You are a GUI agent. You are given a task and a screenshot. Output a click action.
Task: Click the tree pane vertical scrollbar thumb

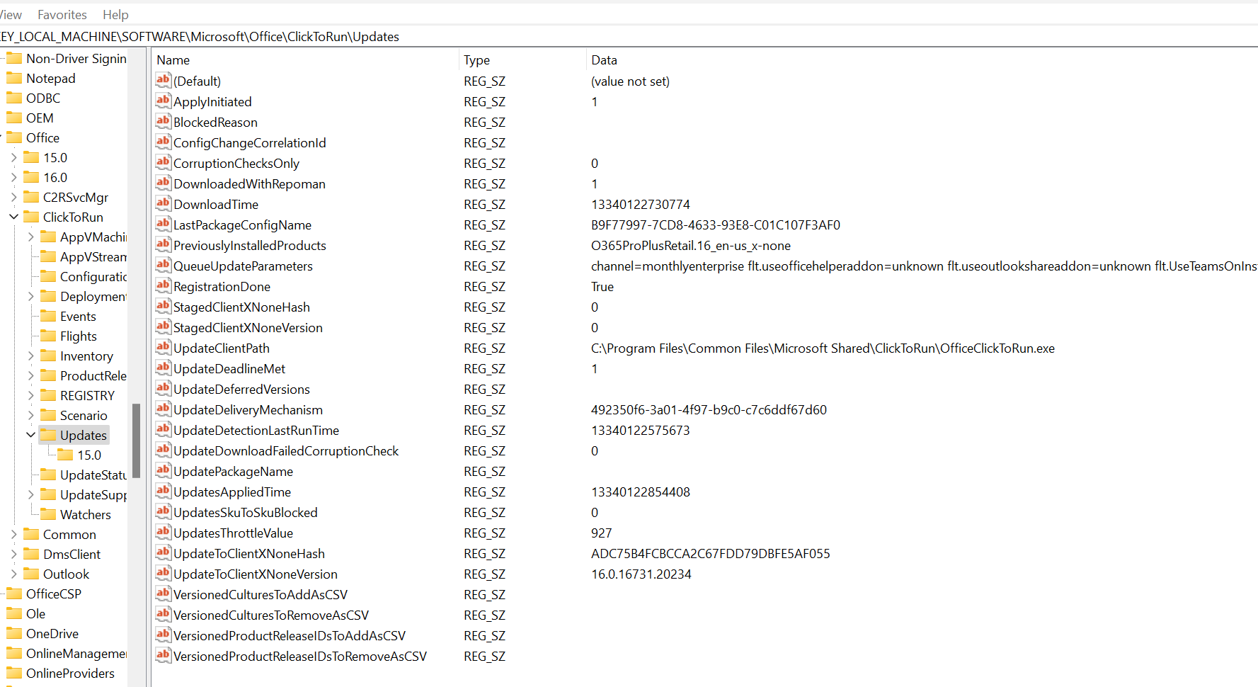136,441
